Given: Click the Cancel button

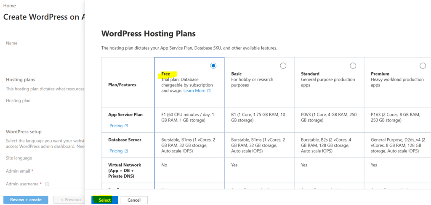Looking at the screenshot, I should tap(134, 200).
